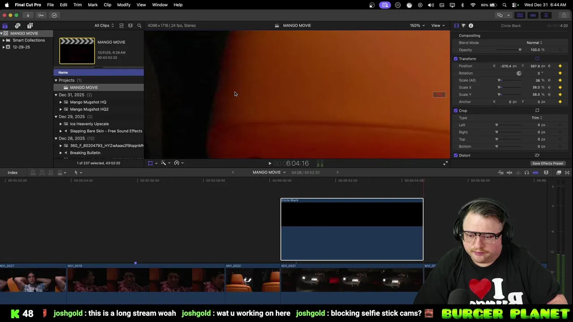Toggle the Rotation keyframe diamond

click(560, 73)
